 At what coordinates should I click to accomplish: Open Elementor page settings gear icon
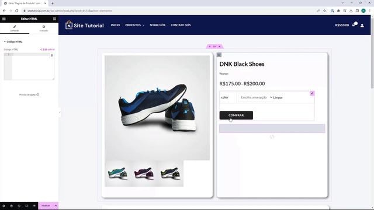click(x=4, y=206)
